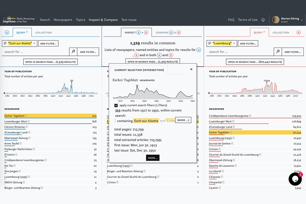The width and height of the screenshot is (306, 204).
Task: Switch to the COLLECTION tab of panel B
Action: click(x=281, y=33)
